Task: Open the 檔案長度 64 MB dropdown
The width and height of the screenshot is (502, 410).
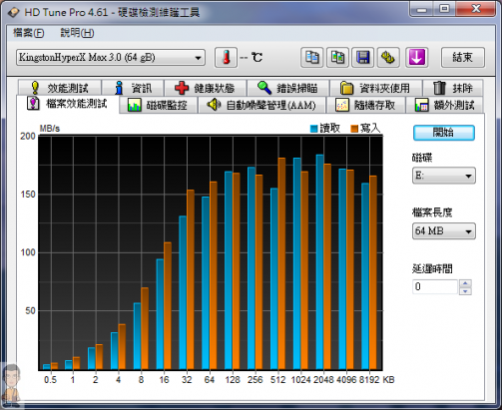Action: [444, 230]
